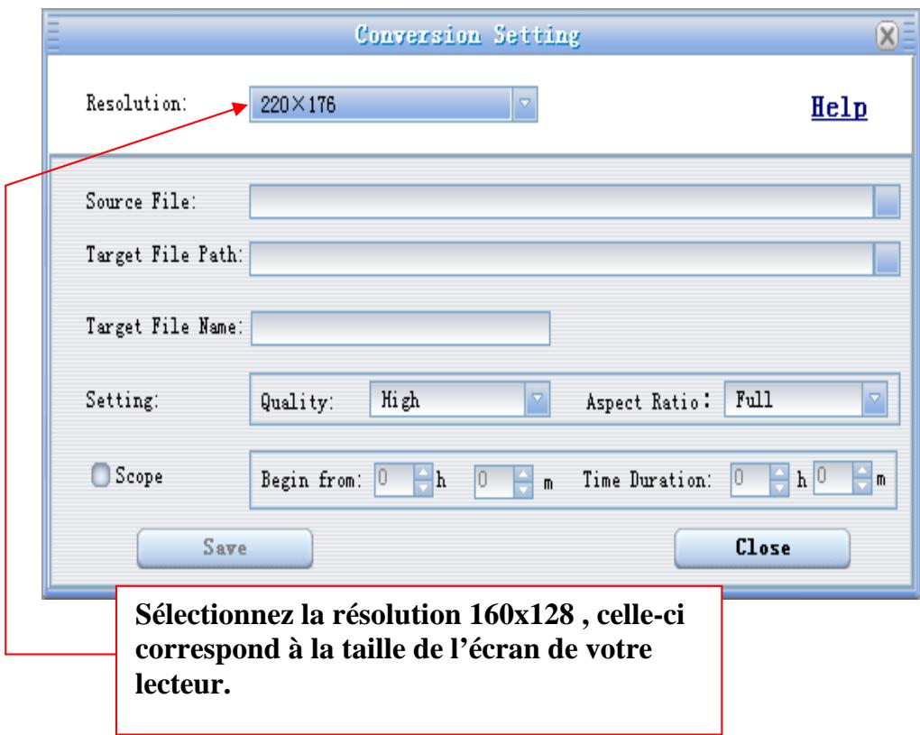Click the Time Duration hours field
920x735 pixels.
(750, 480)
